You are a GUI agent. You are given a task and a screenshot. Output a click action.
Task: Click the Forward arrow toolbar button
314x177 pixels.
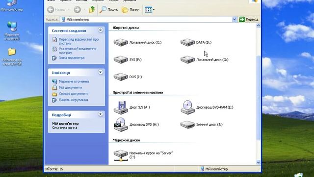tap(78, 9)
